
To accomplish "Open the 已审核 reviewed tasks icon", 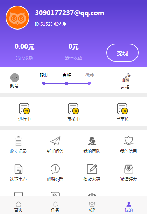I will [122, 109].
